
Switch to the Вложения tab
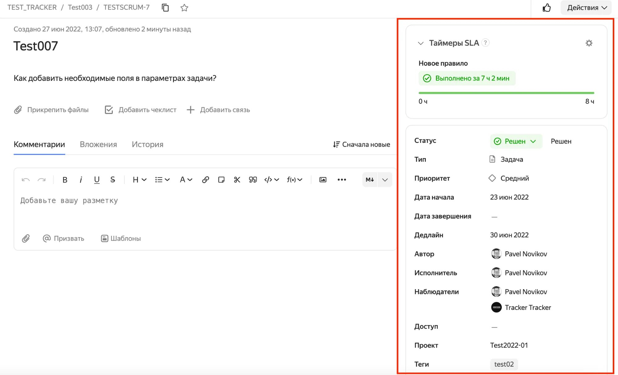tap(98, 144)
